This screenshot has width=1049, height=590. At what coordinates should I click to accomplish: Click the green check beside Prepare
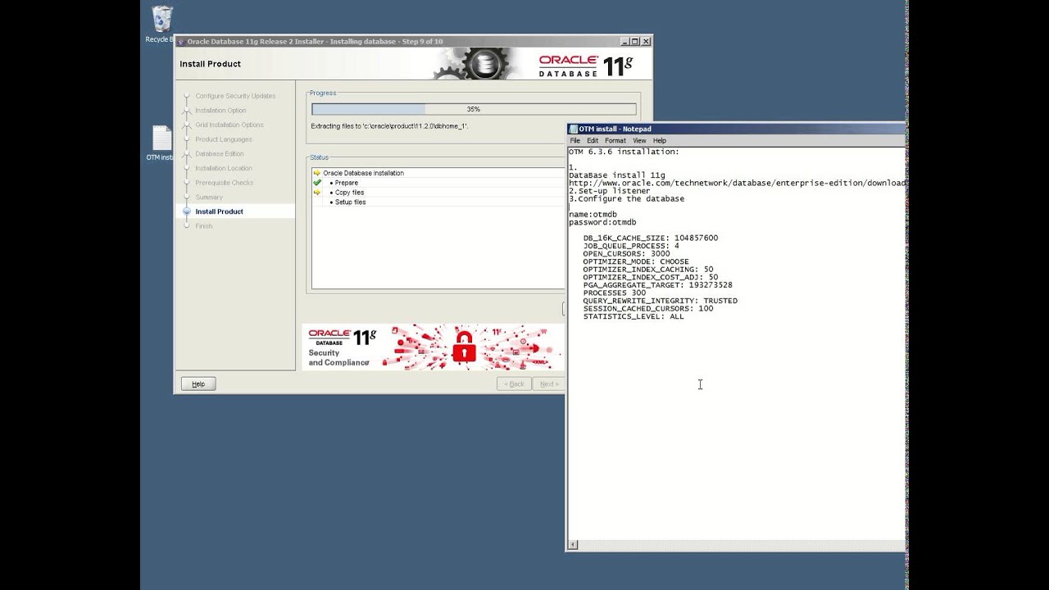coord(317,183)
